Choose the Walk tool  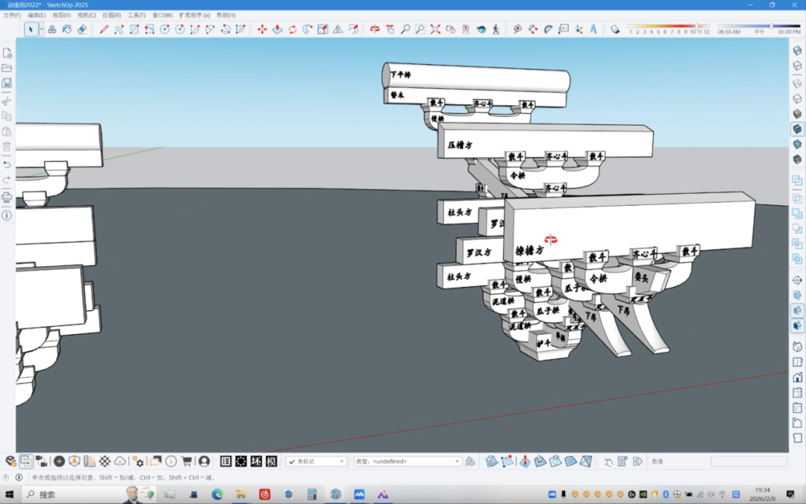click(496, 29)
